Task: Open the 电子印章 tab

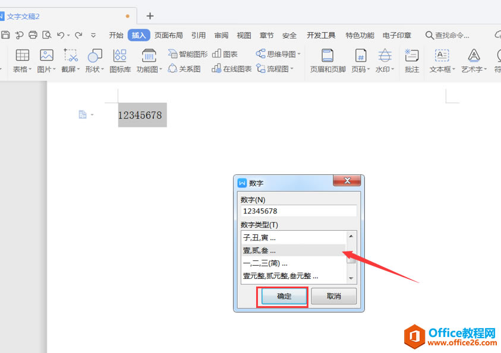Action: point(397,35)
